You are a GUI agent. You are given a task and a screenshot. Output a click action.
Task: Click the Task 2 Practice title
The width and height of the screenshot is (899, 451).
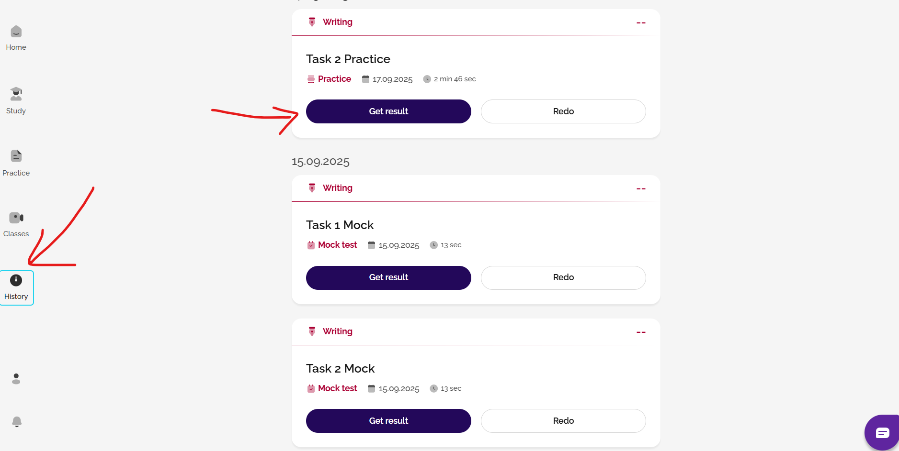348,59
